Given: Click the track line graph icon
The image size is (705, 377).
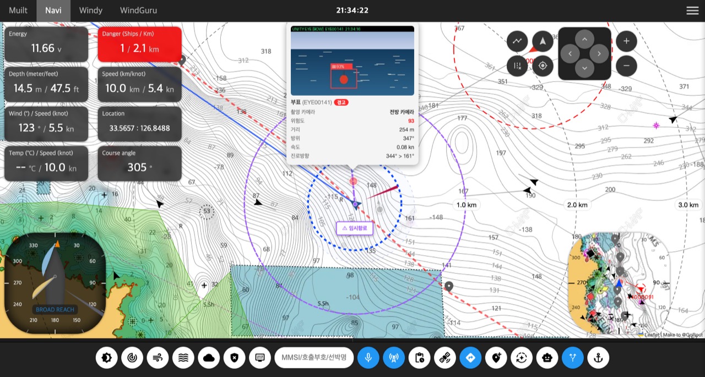Looking at the screenshot, I should pyautogui.click(x=517, y=41).
